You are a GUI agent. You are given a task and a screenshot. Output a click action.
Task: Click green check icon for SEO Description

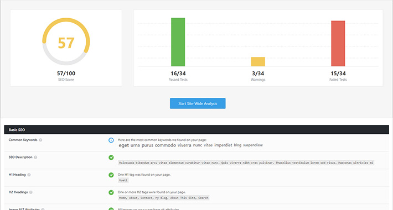tap(111, 158)
